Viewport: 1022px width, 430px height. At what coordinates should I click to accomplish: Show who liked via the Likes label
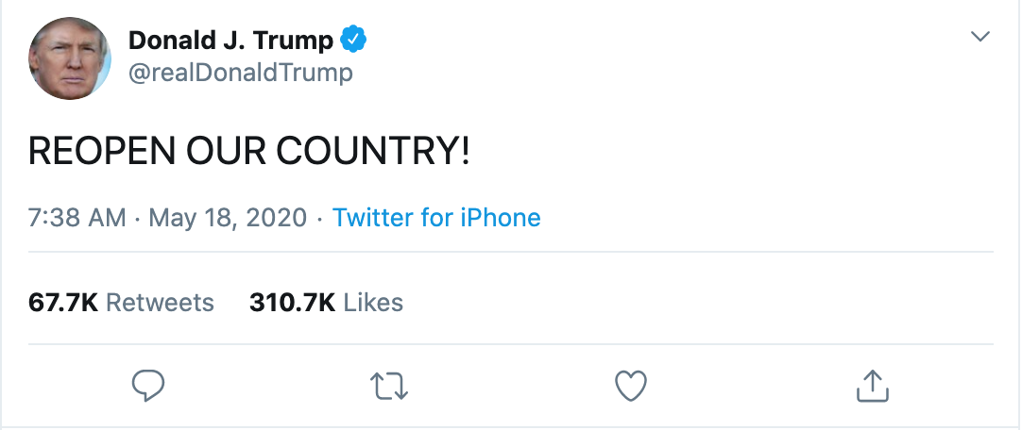(373, 303)
